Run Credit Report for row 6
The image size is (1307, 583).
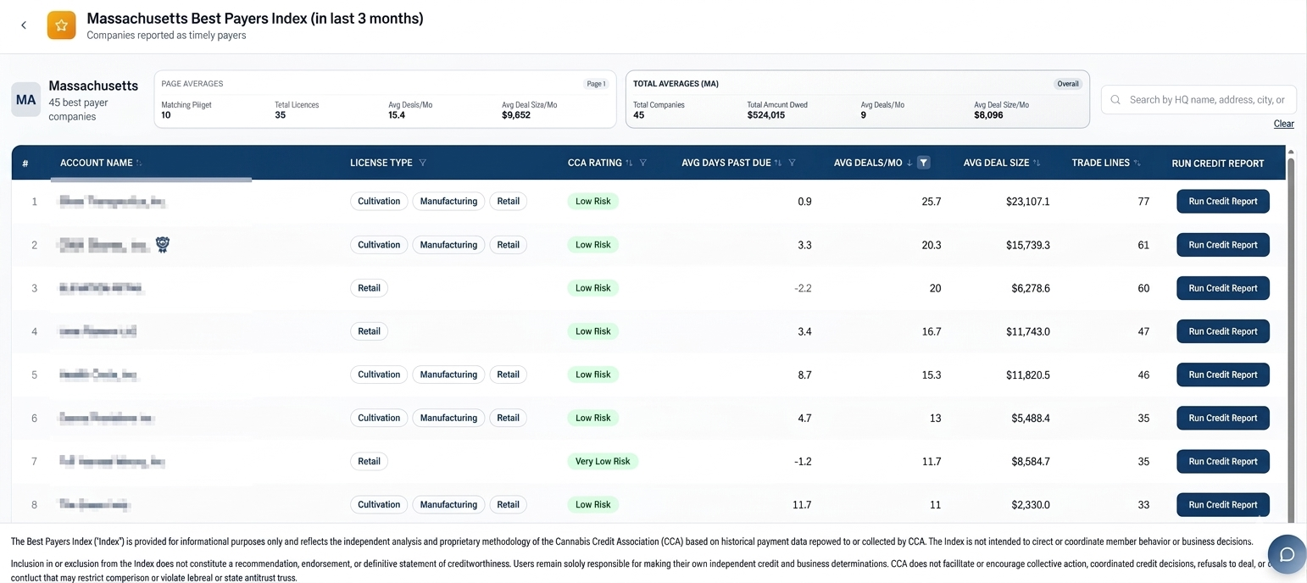(1222, 418)
